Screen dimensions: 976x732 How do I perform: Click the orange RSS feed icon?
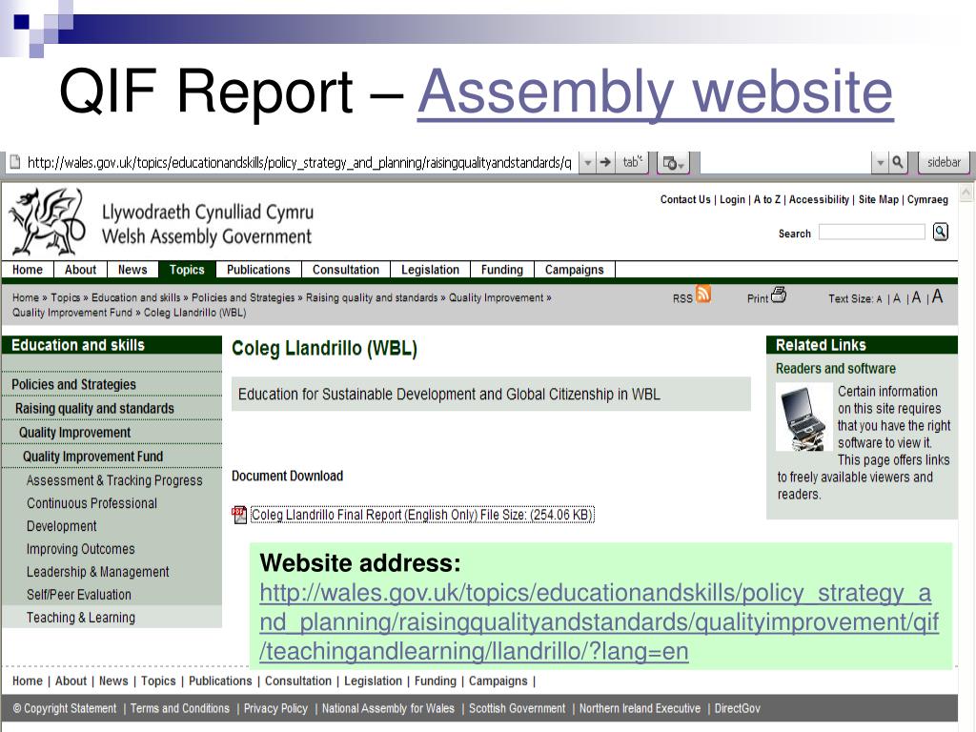pyautogui.click(x=703, y=294)
